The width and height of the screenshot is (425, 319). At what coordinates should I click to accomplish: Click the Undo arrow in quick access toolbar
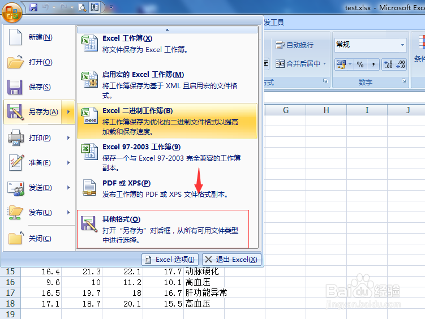pyautogui.click(x=45, y=7)
